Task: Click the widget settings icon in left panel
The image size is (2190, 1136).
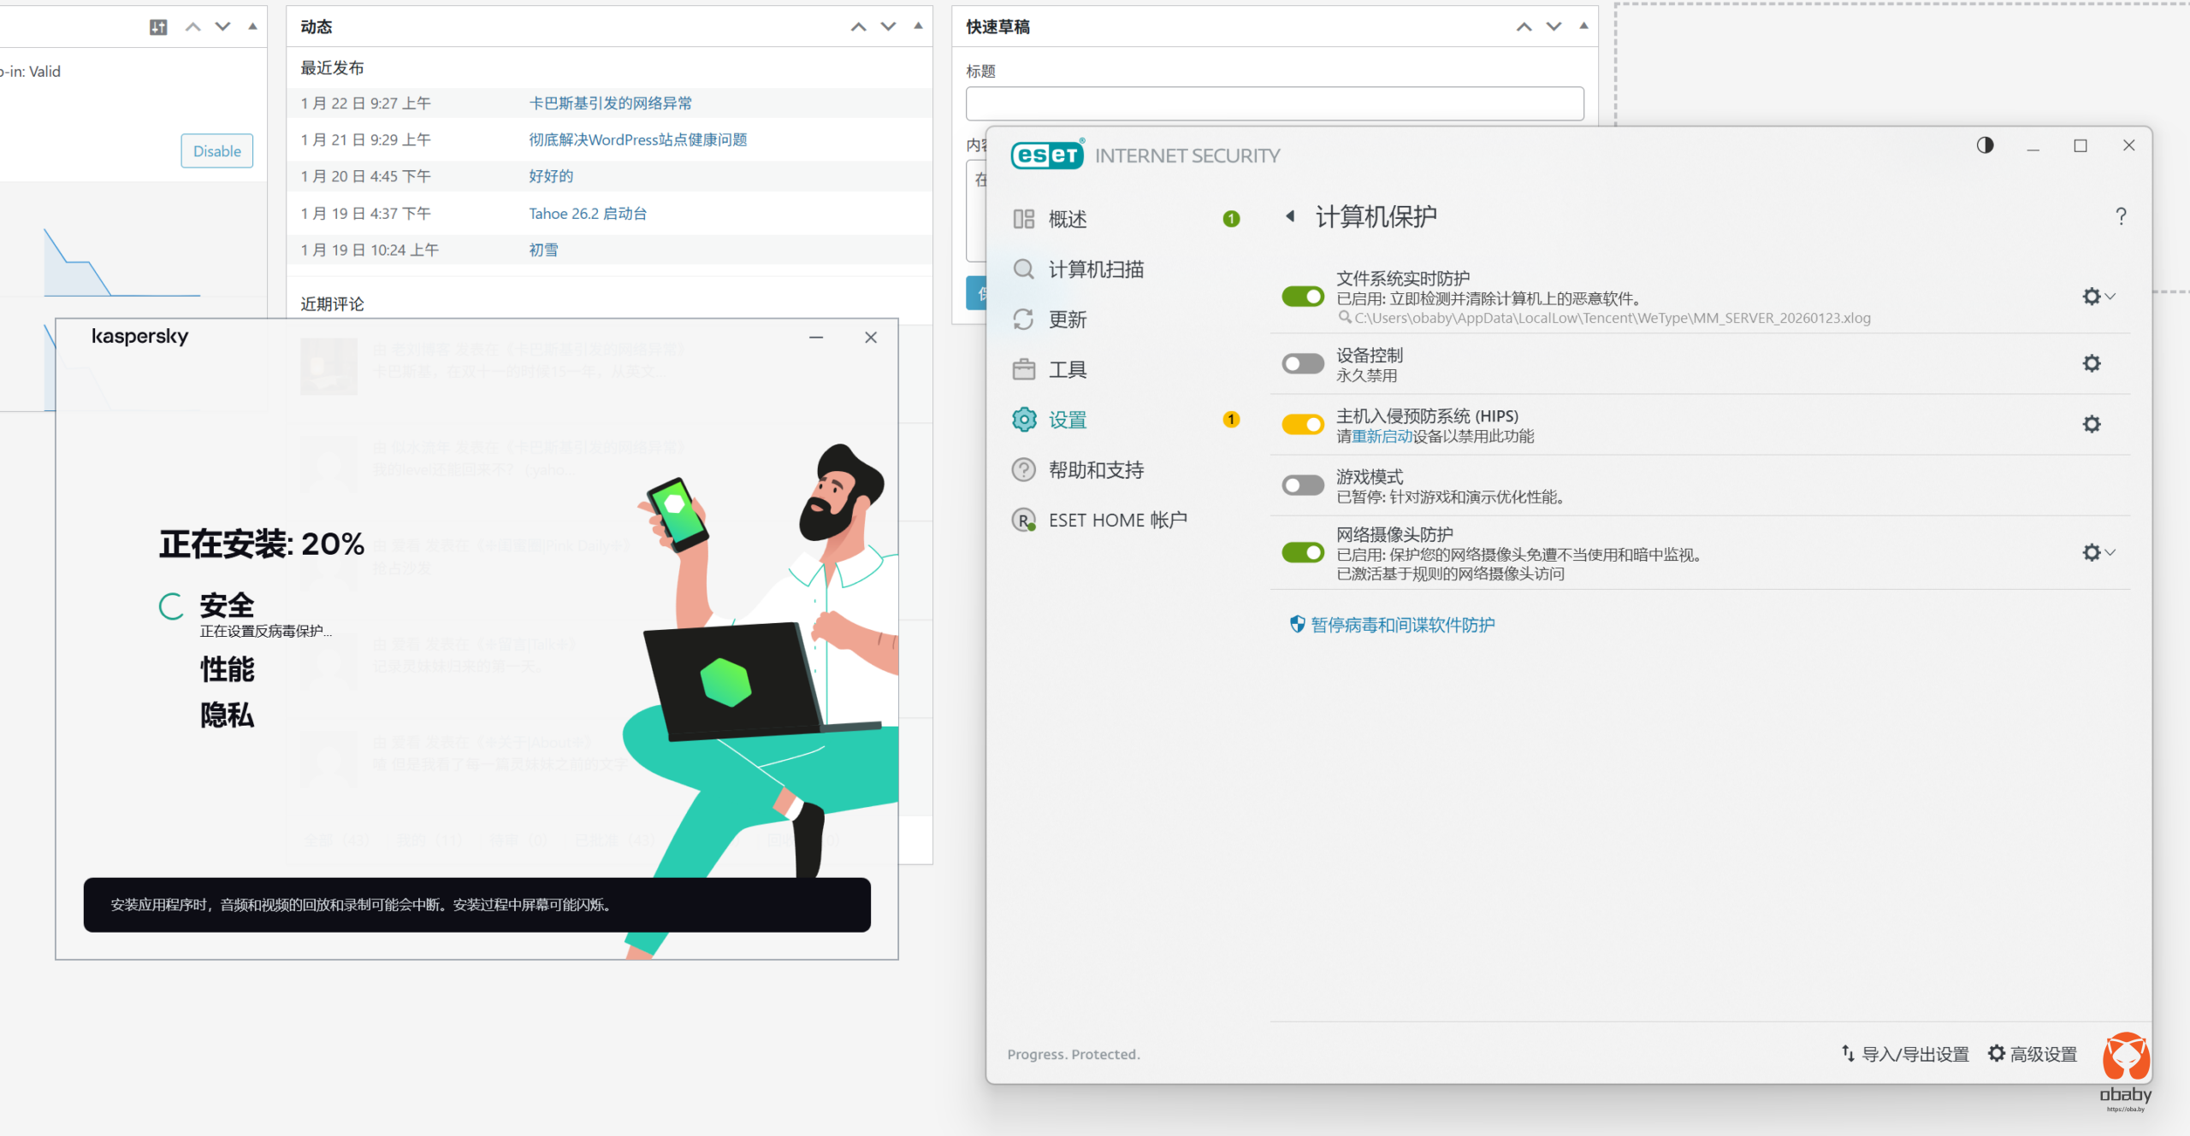Action: [x=158, y=27]
